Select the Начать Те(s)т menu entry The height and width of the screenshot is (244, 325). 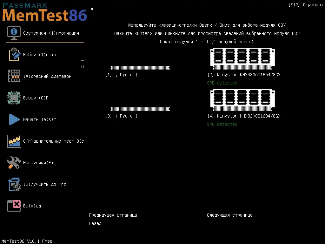tap(40, 119)
